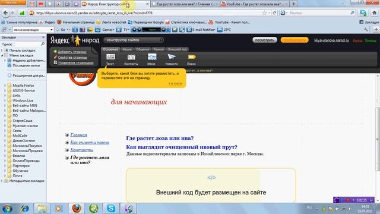Open Добавить страницу link
Screen dimensions: 380x214
72,52
